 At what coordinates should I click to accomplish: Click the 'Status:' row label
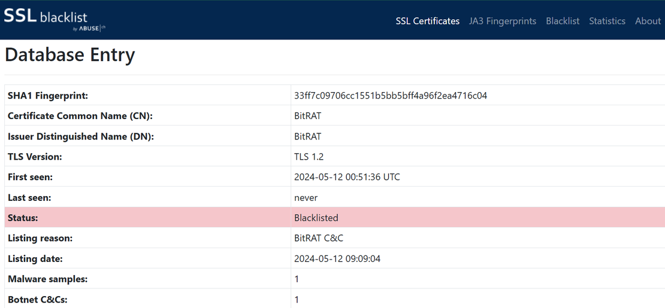[x=23, y=218]
